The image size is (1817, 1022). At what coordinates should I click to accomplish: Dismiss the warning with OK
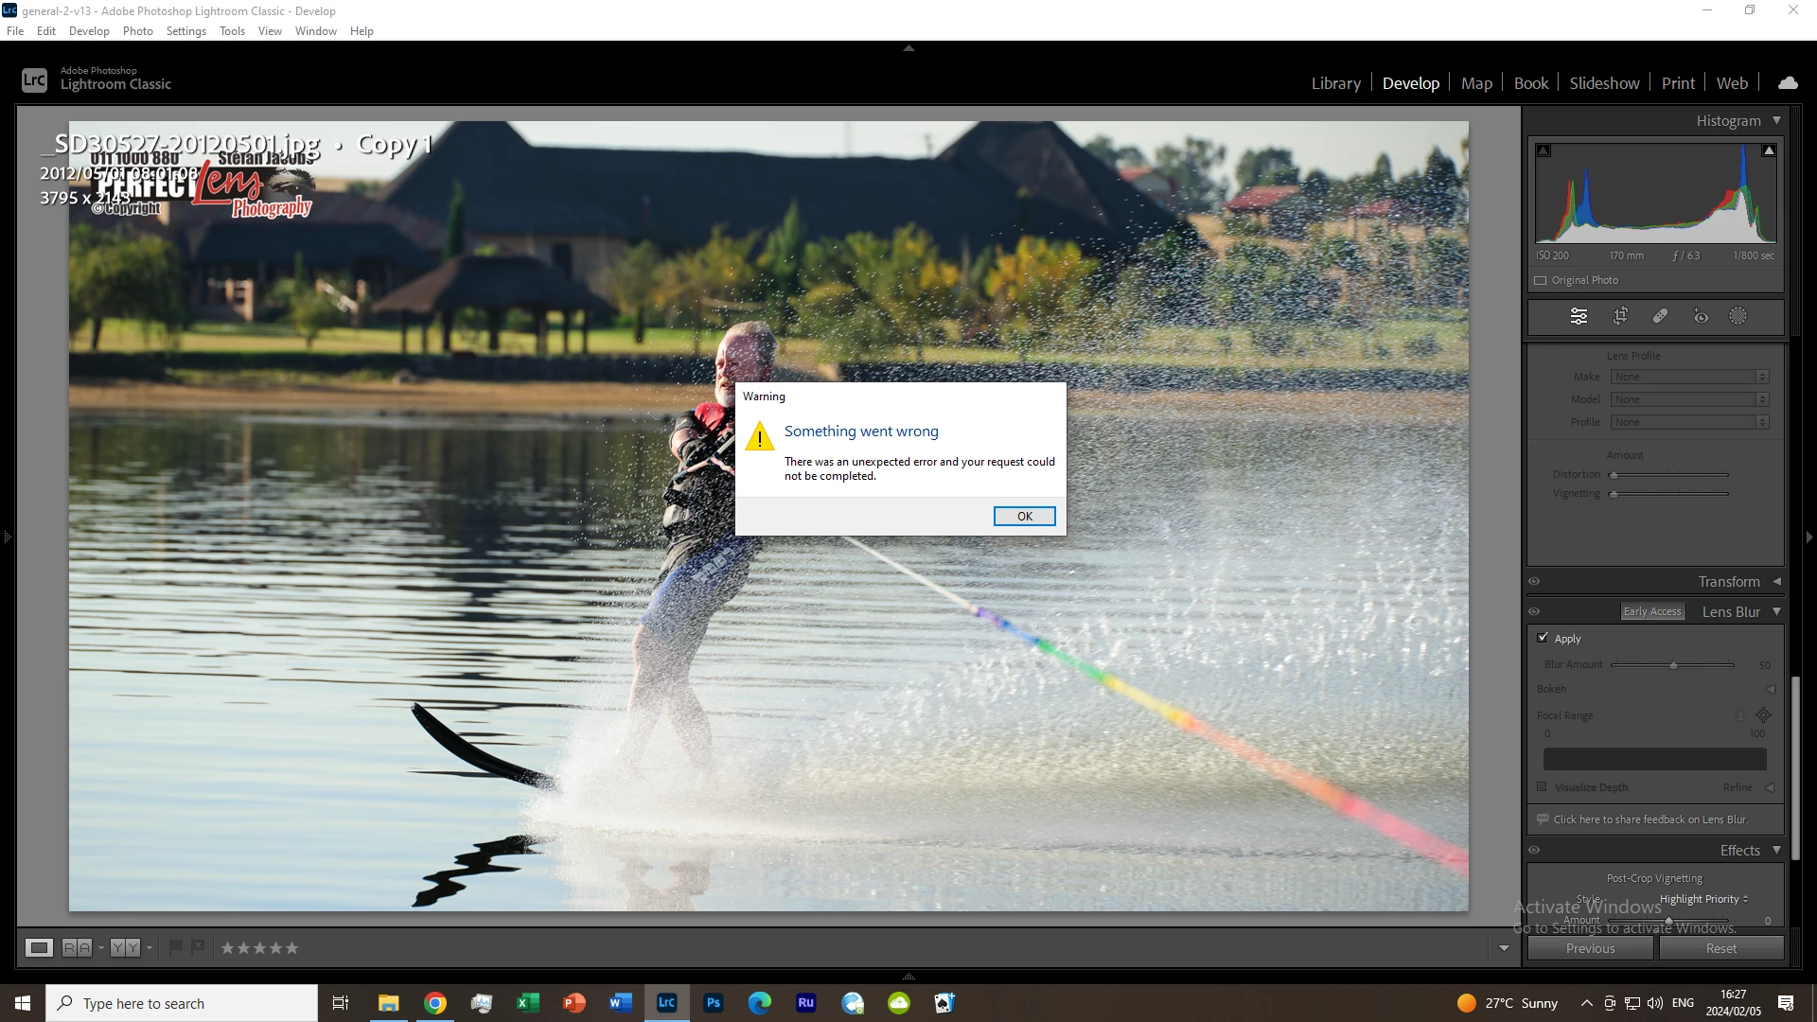(x=1024, y=516)
